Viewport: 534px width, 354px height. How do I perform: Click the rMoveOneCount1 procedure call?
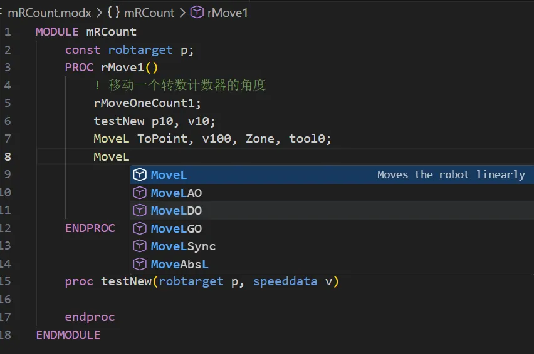147,103
